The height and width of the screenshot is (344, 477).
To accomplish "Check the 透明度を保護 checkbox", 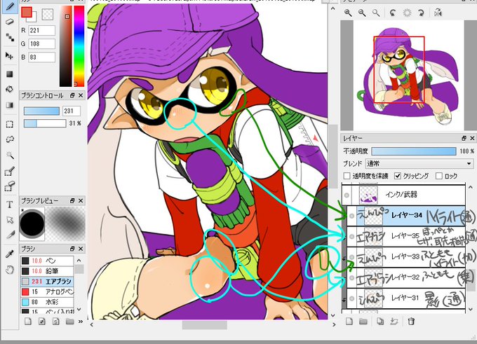I will click(x=347, y=176).
